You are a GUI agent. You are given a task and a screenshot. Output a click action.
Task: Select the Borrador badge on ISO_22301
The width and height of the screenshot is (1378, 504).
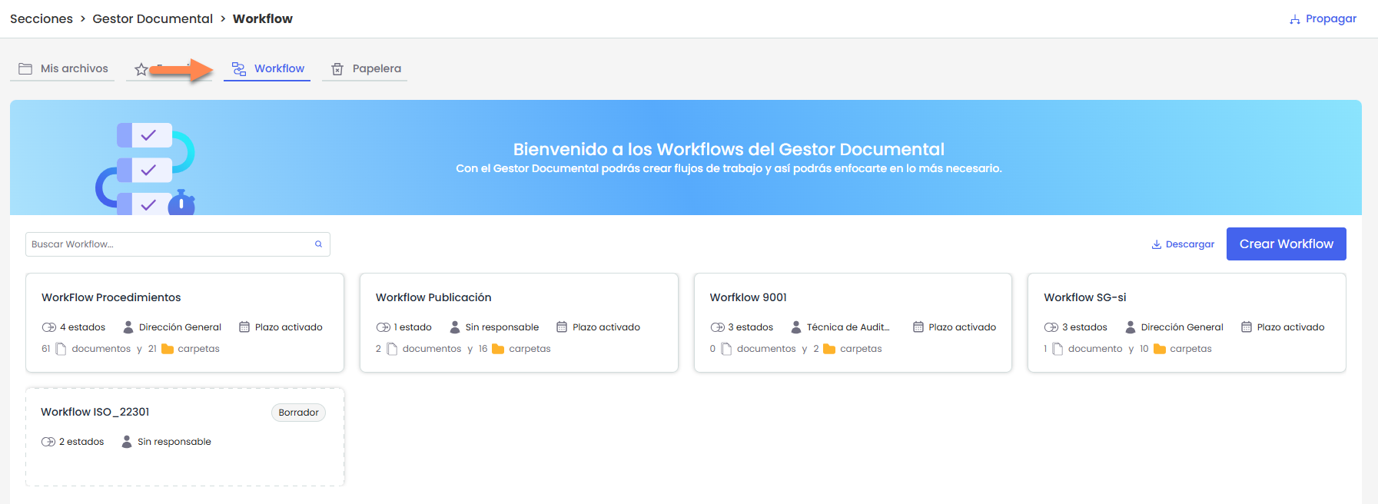click(298, 413)
